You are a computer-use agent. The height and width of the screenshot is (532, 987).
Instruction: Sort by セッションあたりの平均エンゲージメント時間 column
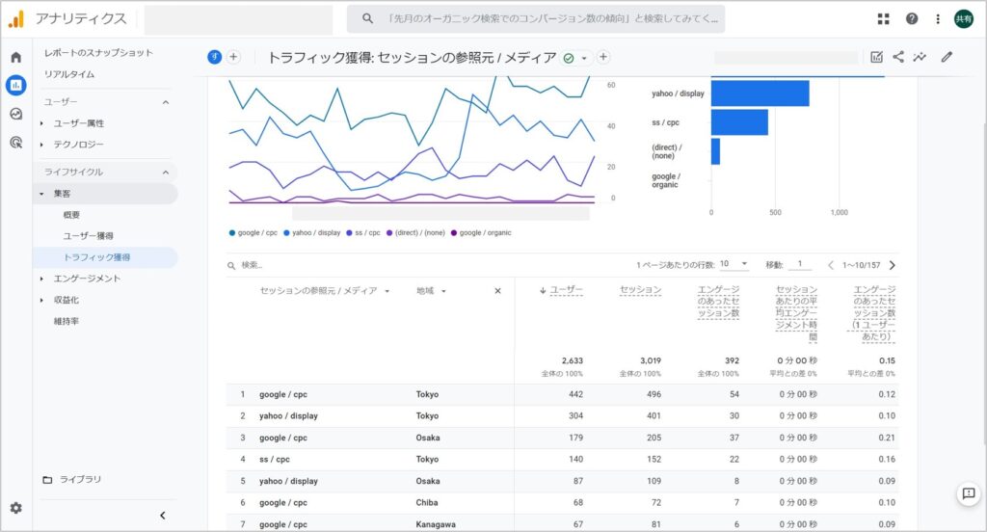coord(796,313)
